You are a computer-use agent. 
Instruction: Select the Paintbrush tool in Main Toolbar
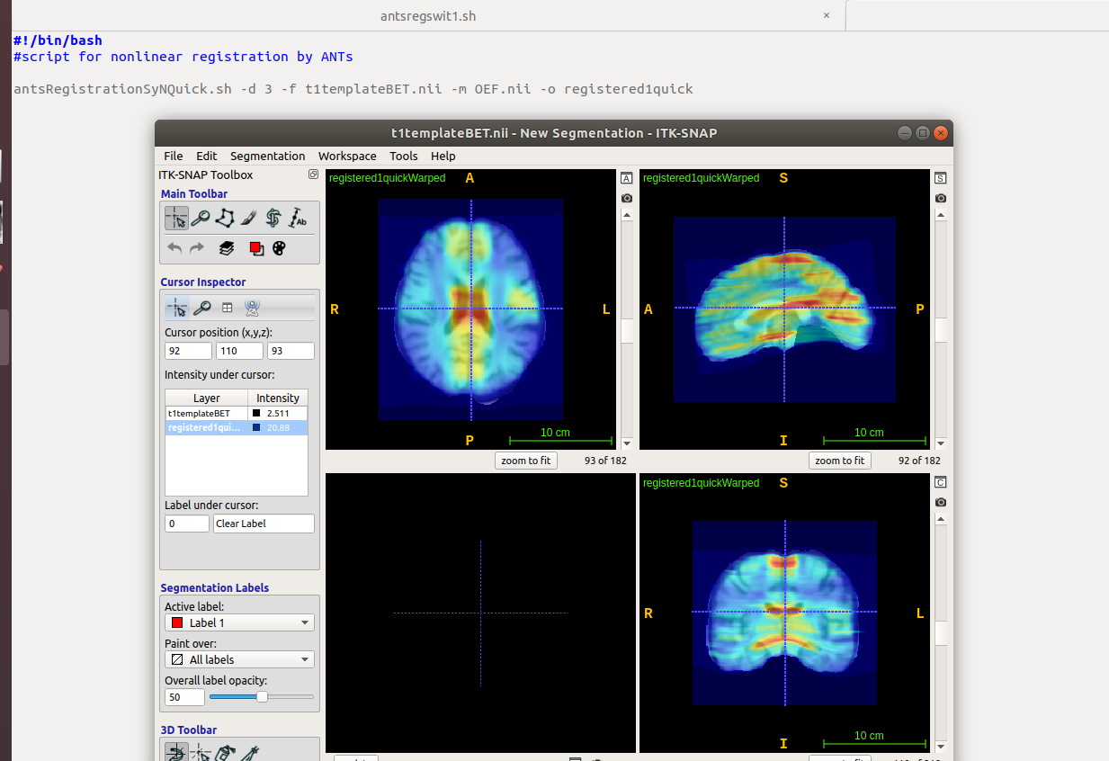pos(248,218)
